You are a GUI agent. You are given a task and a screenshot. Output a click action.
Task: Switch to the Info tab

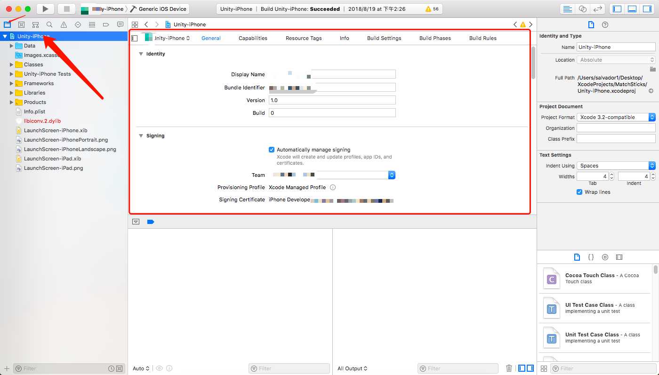(x=345, y=38)
